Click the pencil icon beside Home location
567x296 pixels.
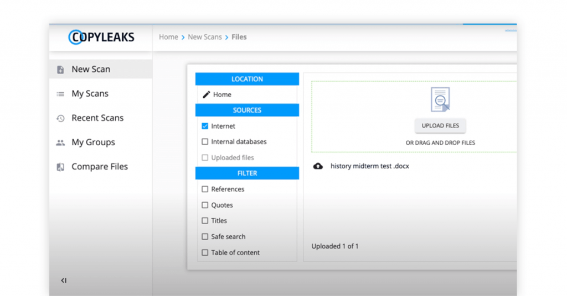(206, 94)
